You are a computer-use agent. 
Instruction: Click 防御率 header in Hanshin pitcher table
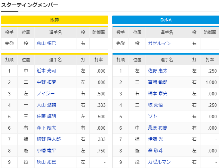(99, 32)
